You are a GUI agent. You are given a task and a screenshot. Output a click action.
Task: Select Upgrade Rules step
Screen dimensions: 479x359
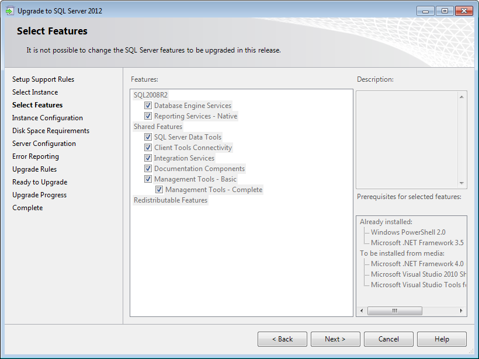pos(34,169)
